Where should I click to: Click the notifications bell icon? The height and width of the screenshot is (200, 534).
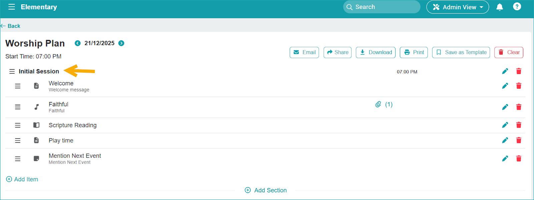[499, 7]
